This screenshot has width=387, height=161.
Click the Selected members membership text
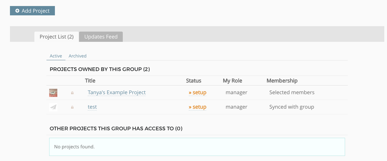click(292, 92)
